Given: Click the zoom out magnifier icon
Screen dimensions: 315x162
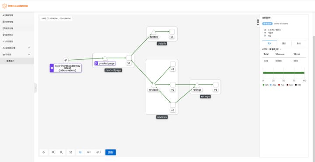Looking at the screenshot, I should pos(61,152).
